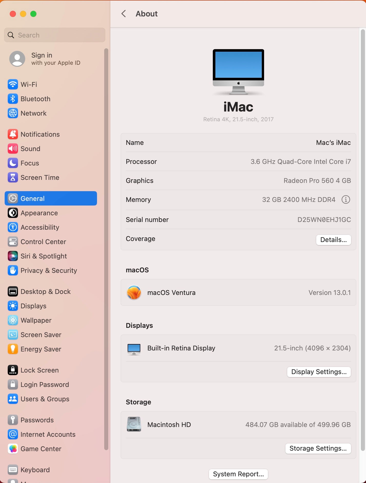Open the Game Center icon
The width and height of the screenshot is (366, 483).
(13, 449)
